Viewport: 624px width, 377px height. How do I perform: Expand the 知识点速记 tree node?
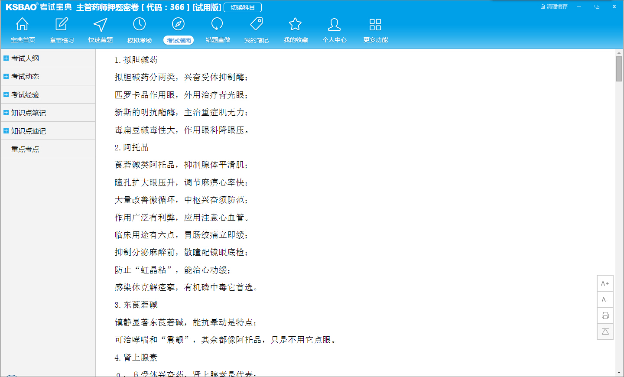click(x=6, y=131)
